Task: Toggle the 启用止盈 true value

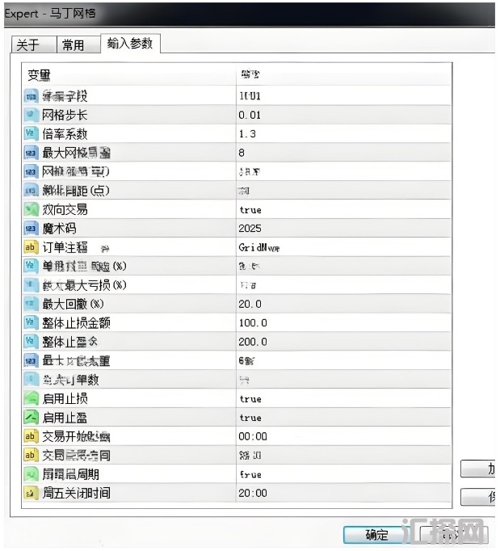Action: click(250, 418)
